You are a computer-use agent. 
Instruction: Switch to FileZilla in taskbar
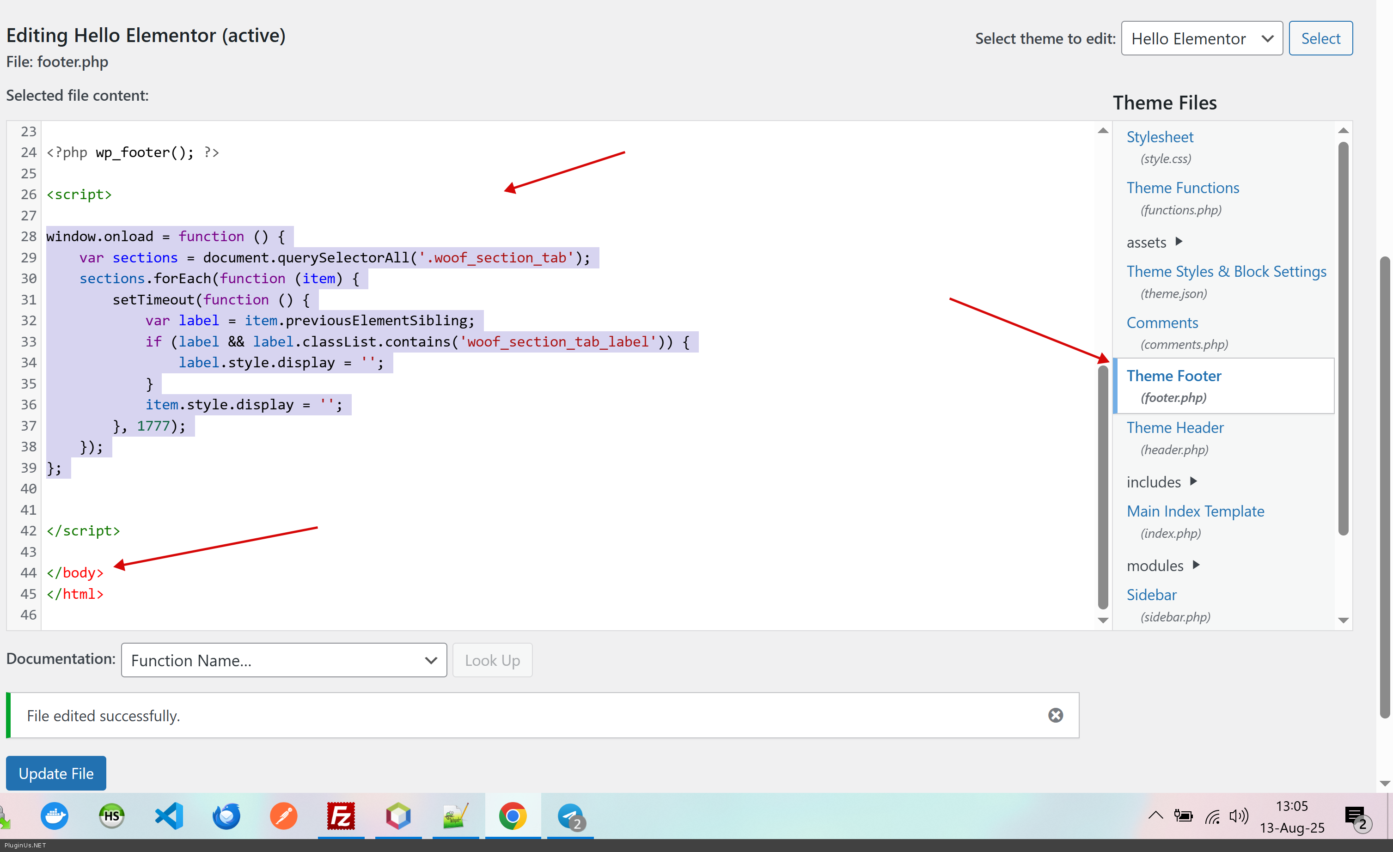click(341, 816)
